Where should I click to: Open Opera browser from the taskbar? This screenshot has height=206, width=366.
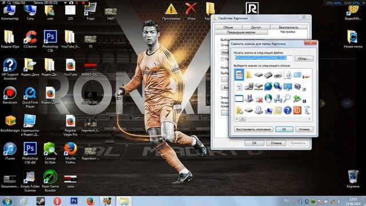[x=57, y=201]
